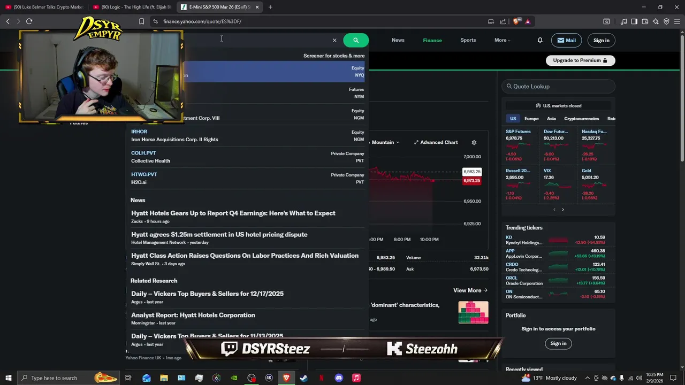Share this page via share icon
This screenshot has height=385, width=685.
pos(503,21)
